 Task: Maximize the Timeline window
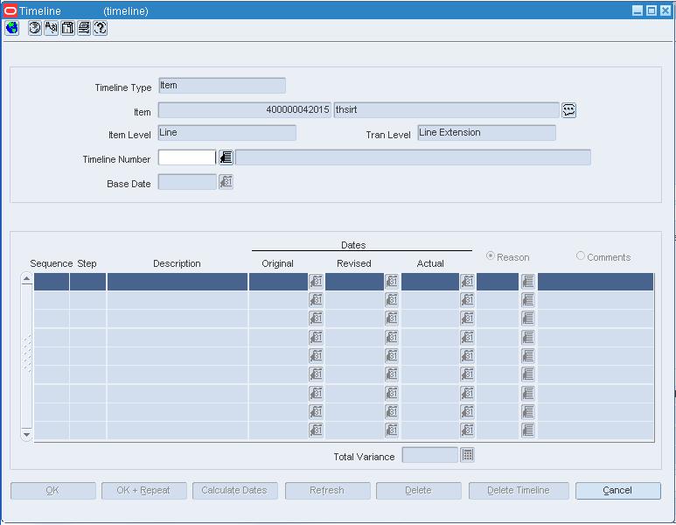[652, 10]
